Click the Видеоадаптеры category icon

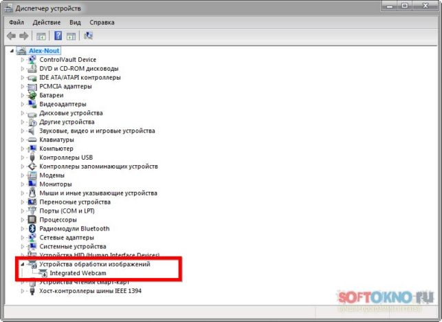point(32,104)
